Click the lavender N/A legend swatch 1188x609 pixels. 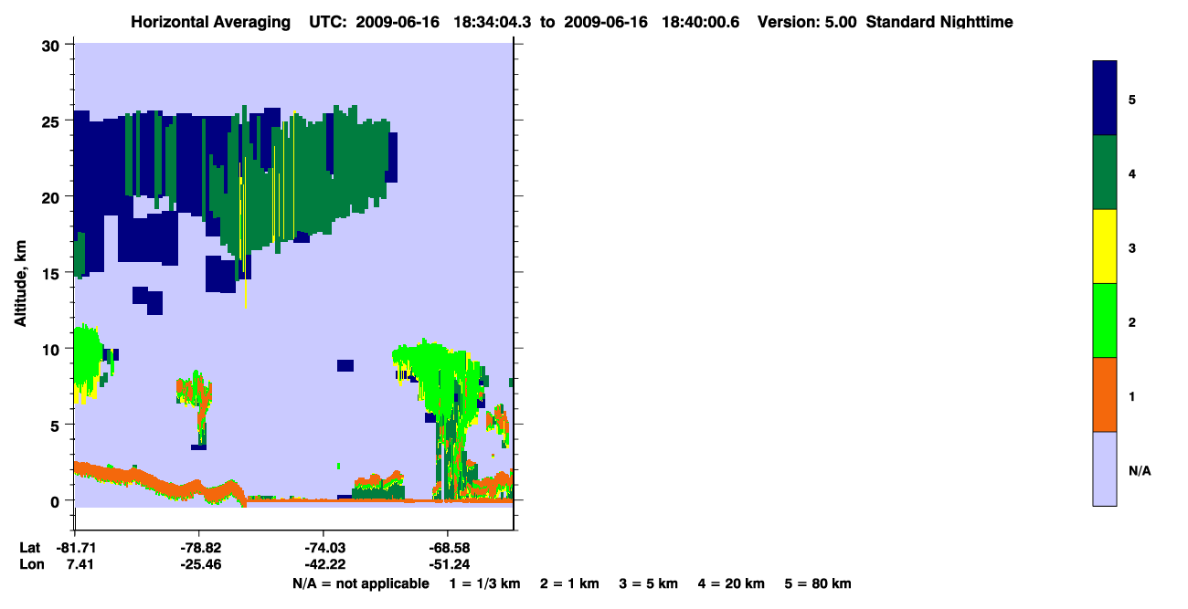[x=1105, y=468]
